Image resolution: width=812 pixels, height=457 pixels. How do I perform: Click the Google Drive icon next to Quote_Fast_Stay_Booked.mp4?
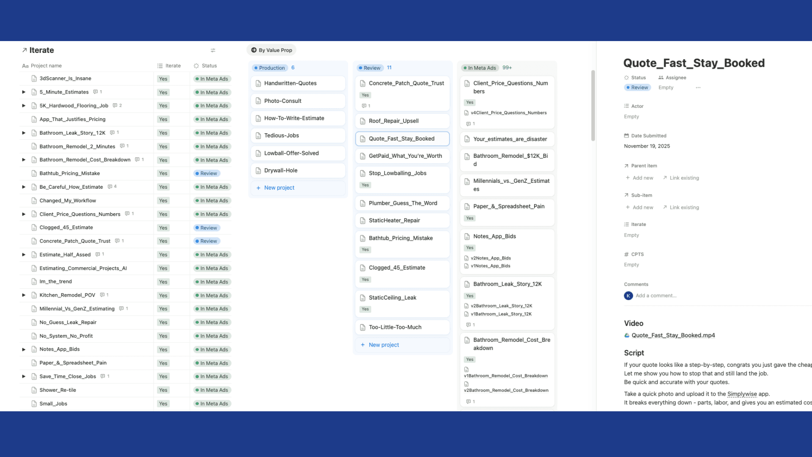[627, 336]
